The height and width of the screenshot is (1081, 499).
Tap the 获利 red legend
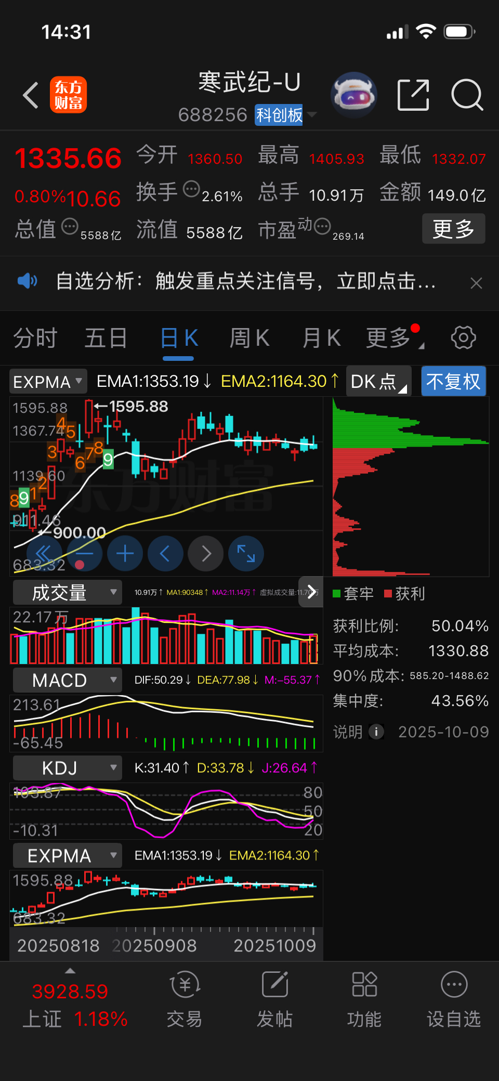tap(404, 593)
